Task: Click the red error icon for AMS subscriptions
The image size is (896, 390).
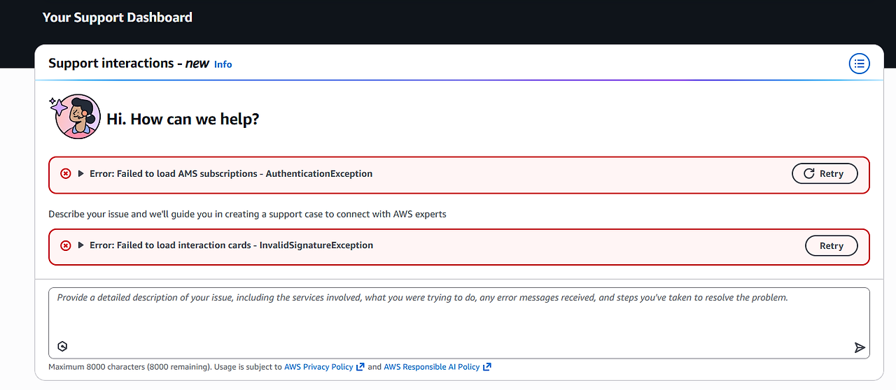Action: tap(66, 173)
